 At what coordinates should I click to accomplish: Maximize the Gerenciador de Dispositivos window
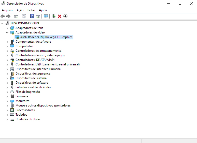pyautogui.click(x=180, y=3)
